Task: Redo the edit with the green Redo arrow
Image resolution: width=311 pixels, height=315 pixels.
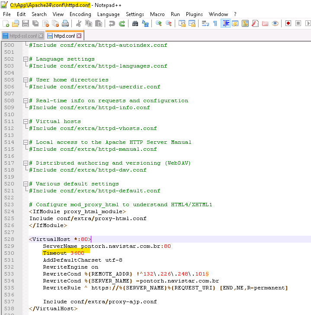Action: pos(122,23)
